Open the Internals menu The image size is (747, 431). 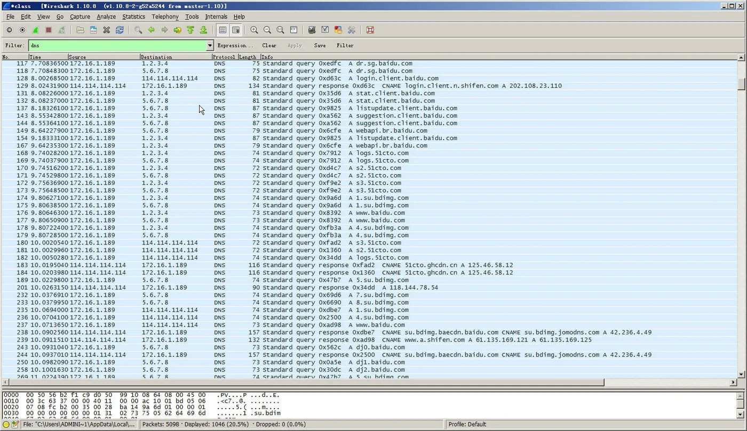pyautogui.click(x=216, y=17)
